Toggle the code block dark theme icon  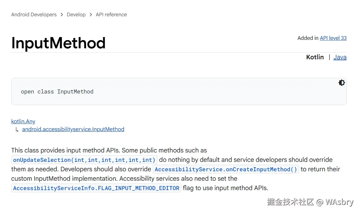[341, 83]
